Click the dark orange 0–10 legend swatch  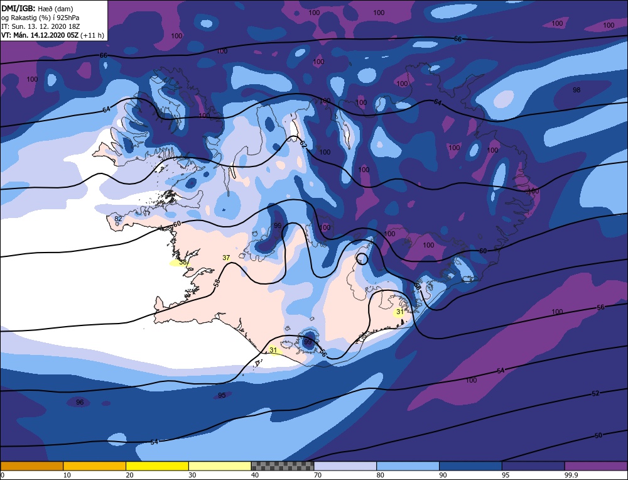point(31,466)
